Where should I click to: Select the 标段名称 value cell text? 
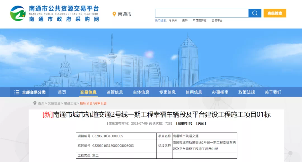tap(204, 146)
